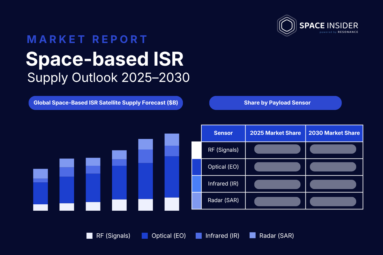Image resolution: width=383 pixels, height=255 pixels.
Task: Select the Share by Payload Sensor pill
Action: tap(275, 103)
